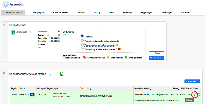Click the row number 6-0001
The height and width of the screenshot is (104, 205).
tap(14, 94)
